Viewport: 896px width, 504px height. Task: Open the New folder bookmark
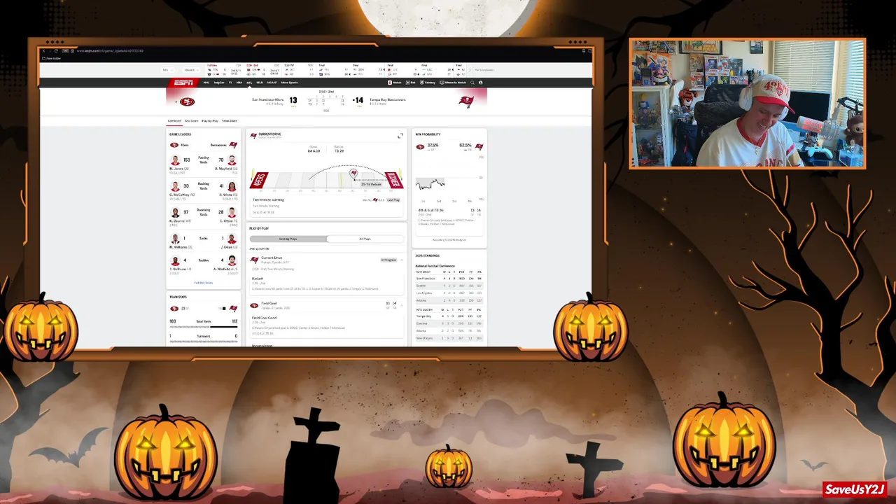click(x=52, y=58)
